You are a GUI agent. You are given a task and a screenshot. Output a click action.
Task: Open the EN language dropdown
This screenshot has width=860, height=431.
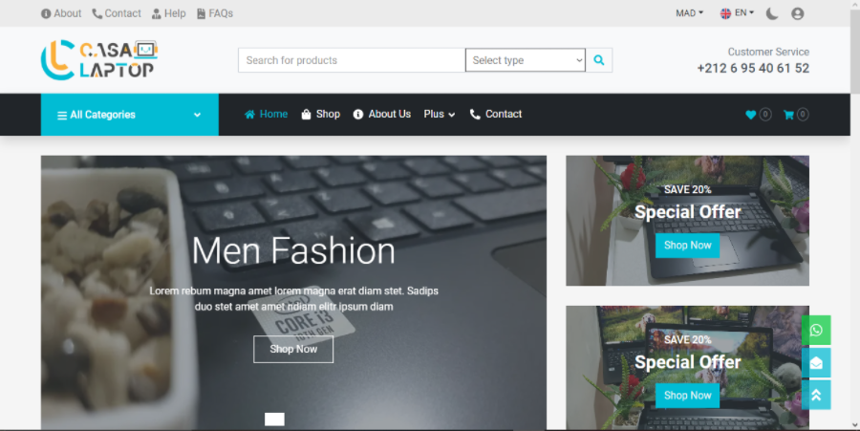(738, 13)
